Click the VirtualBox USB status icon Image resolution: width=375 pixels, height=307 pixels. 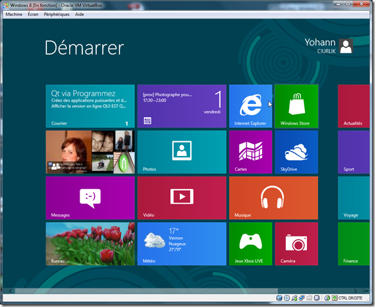(x=294, y=298)
